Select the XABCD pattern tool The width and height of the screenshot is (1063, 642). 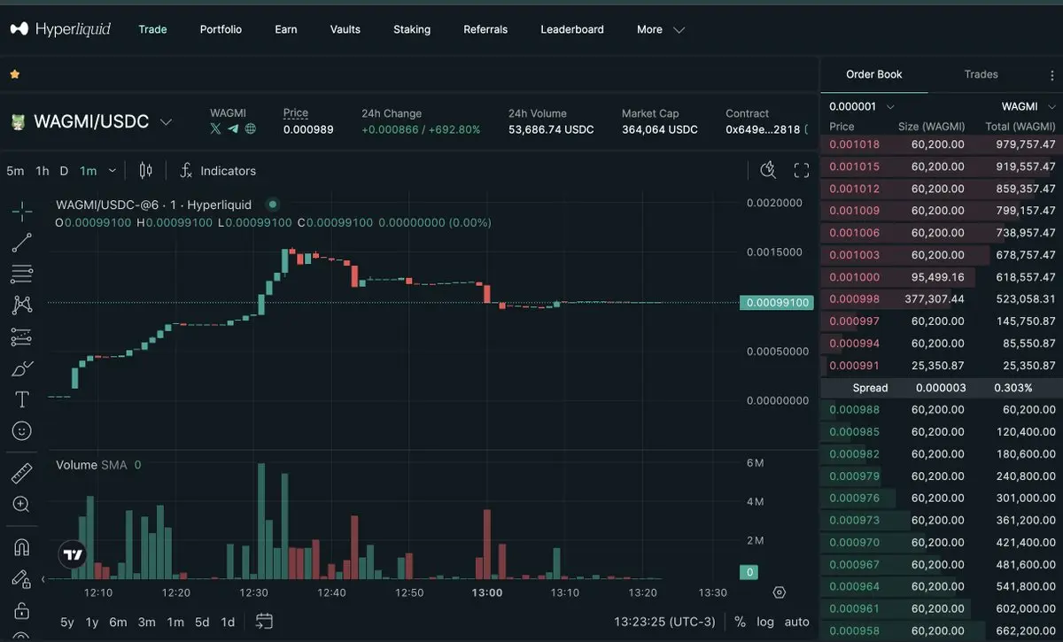tap(22, 306)
